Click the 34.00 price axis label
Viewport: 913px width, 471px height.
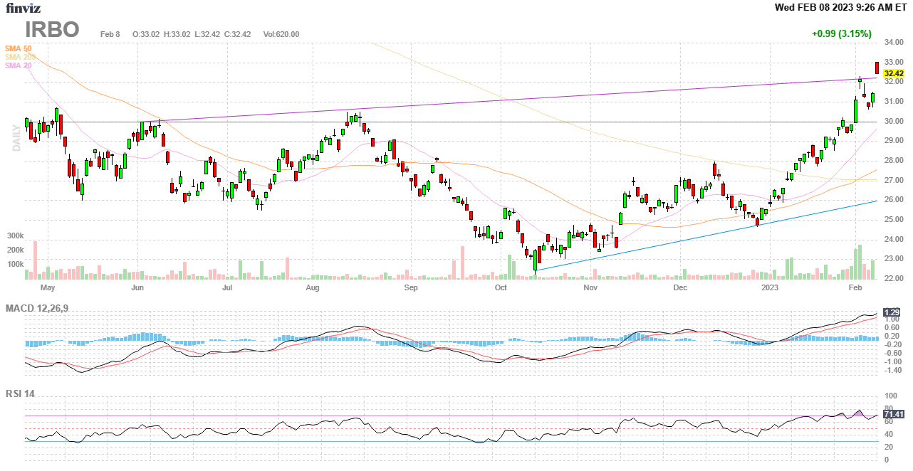tap(893, 43)
